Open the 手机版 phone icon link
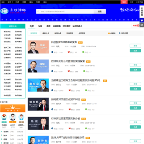Screen dimensions: 144x144 point(137,2)
